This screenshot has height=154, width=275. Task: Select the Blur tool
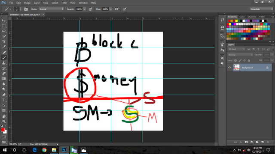4,84
